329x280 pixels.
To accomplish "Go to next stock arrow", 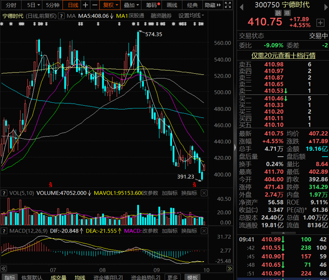I will 326,8.
